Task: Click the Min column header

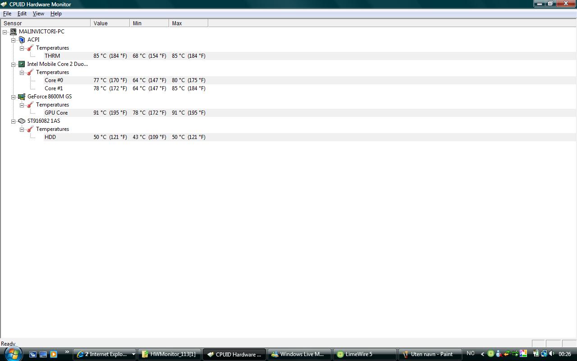Action: pos(149,23)
